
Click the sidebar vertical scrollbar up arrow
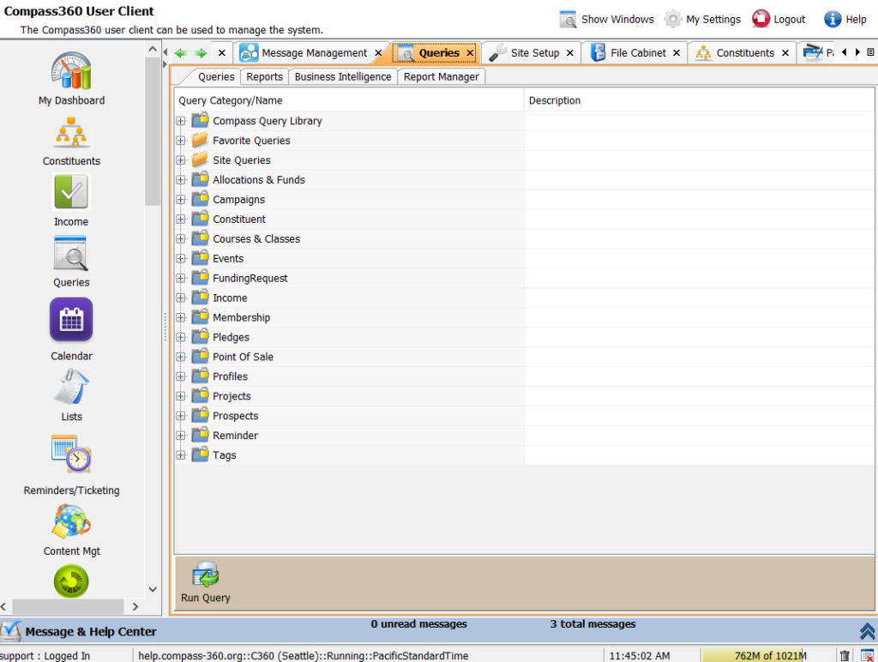pyautogui.click(x=153, y=50)
